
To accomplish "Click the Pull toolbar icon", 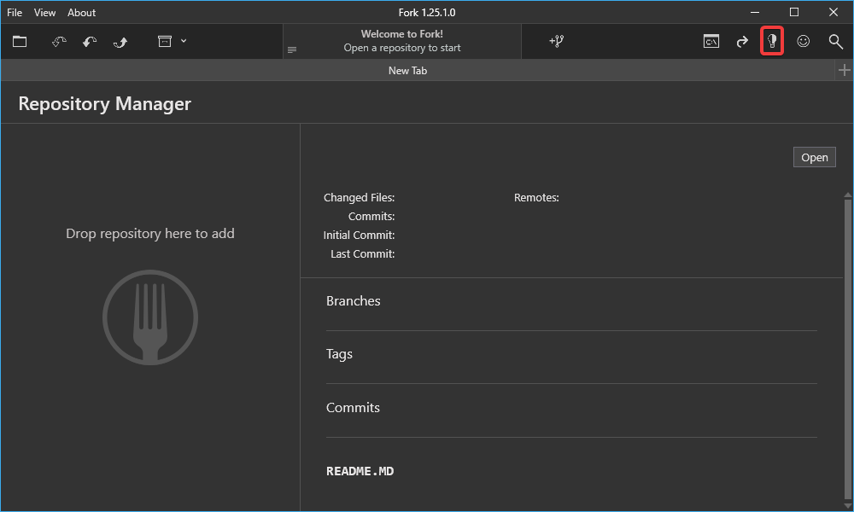I will click(x=90, y=41).
